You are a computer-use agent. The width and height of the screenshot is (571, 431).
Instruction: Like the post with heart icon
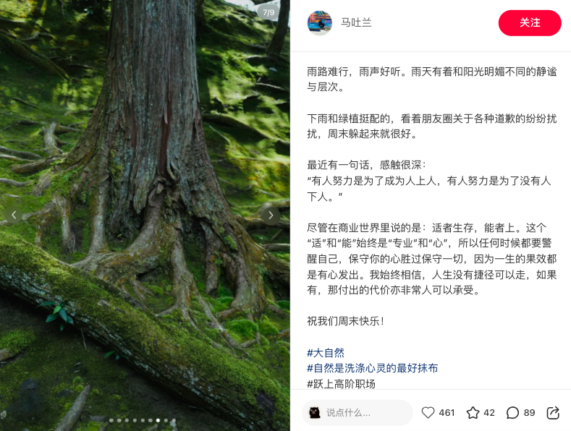pyautogui.click(x=428, y=412)
